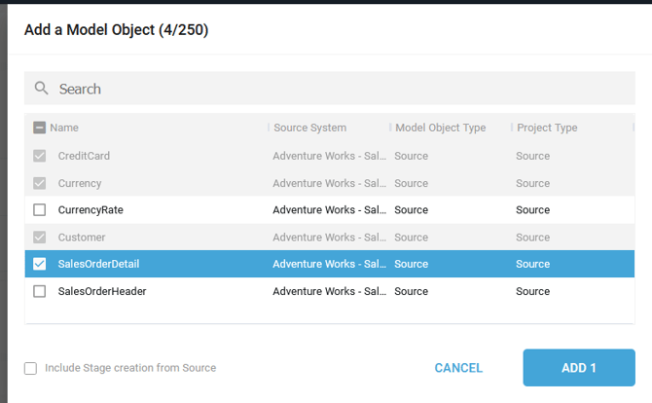Select the CurrencyRate row name

91,209
